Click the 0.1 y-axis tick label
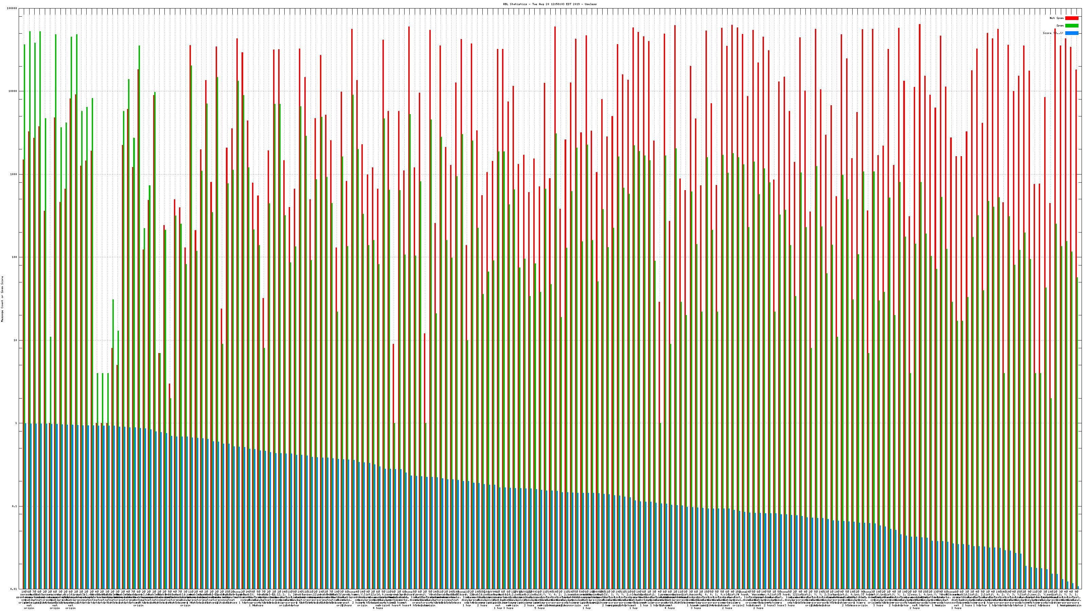This screenshot has height=611, width=1087. (x=15, y=506)
